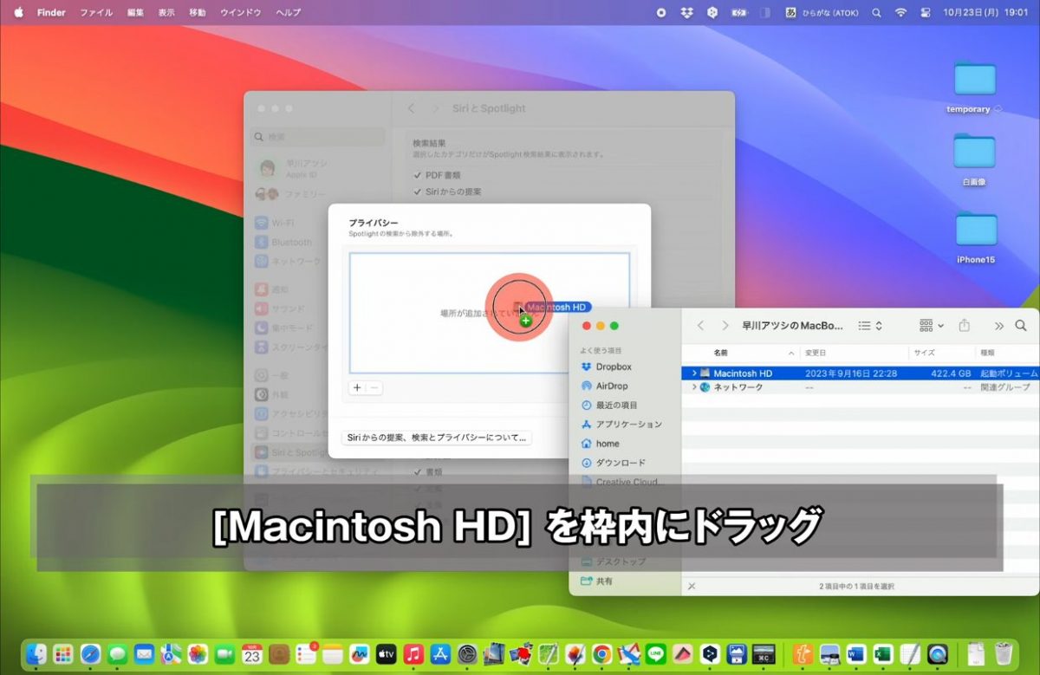Click the Finder share toolbar icon
The width and height of the screenshot is (1040, 675).
965,325
